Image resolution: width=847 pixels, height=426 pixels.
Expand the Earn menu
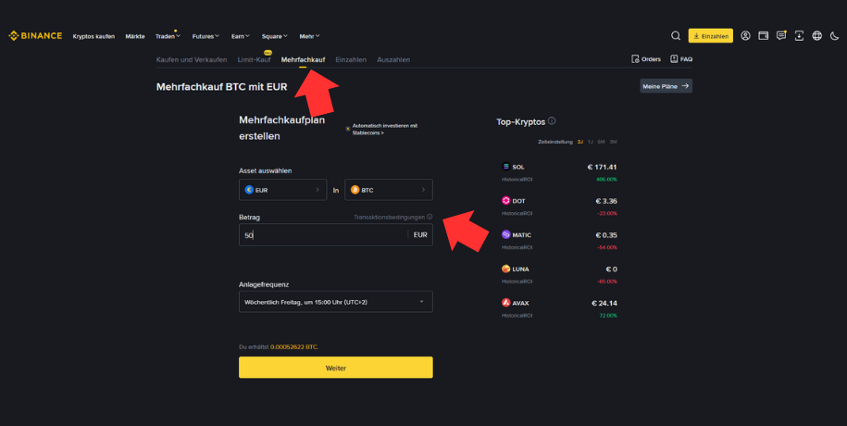coord(241,36)
